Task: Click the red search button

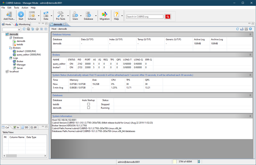Action: (168, 17)
